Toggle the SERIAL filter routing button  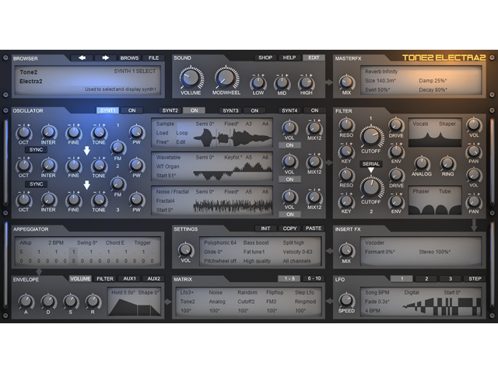(370, 164)
